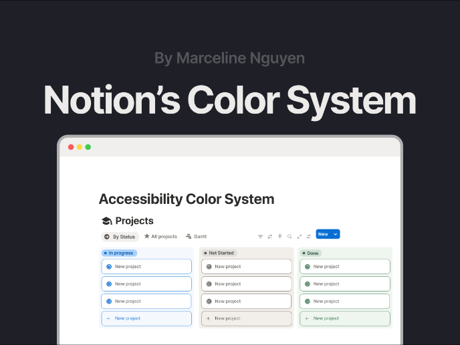Click the star icon on the All projects tab
The height and width of the screenshot is (345, 460).
pos(147,236)
